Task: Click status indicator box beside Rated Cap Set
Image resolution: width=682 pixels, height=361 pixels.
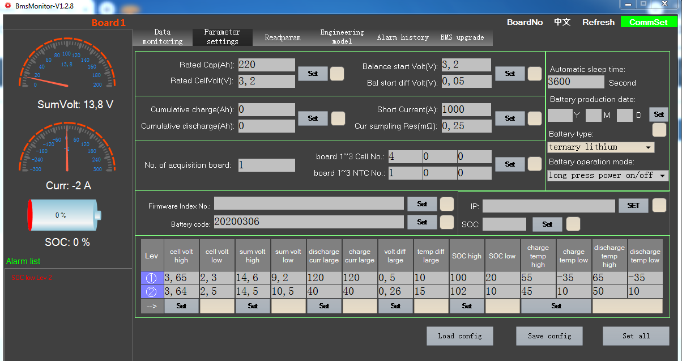Action: coord(337,74)
